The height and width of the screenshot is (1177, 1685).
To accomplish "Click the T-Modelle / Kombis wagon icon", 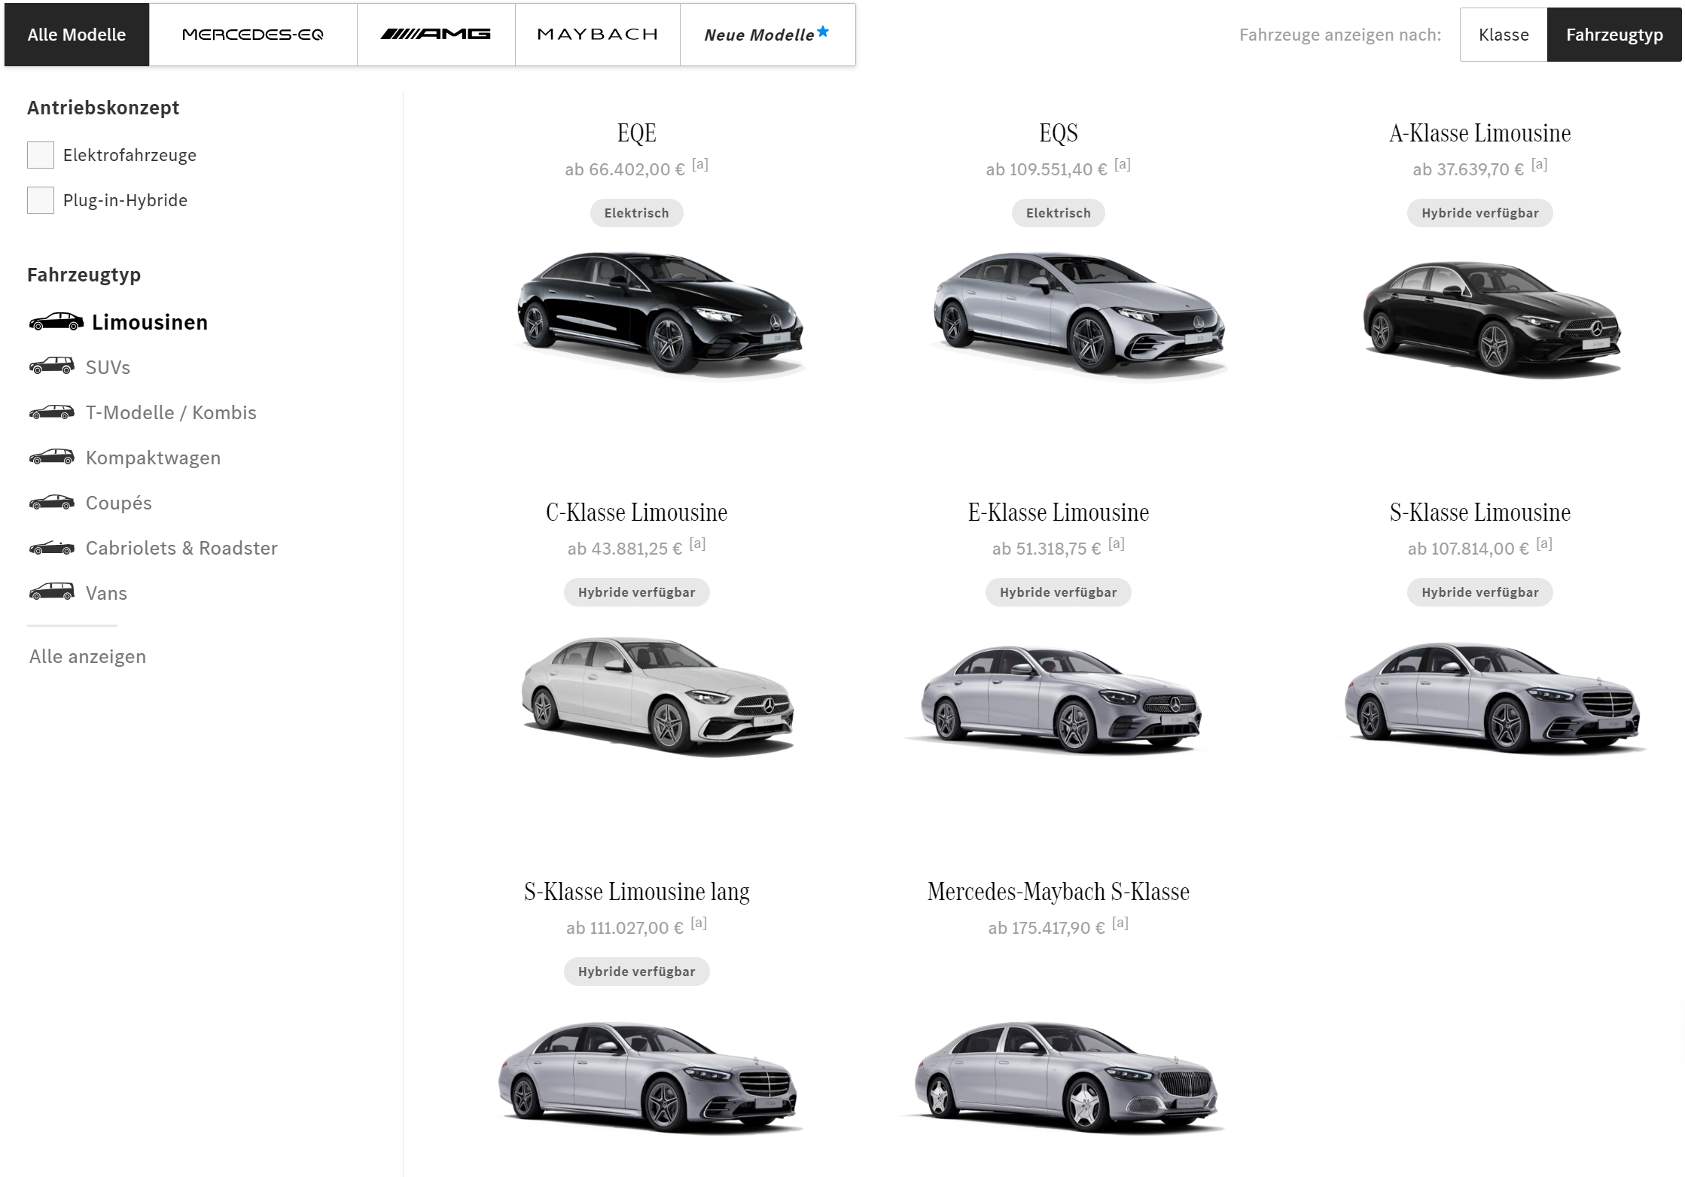I will (51, 412).
